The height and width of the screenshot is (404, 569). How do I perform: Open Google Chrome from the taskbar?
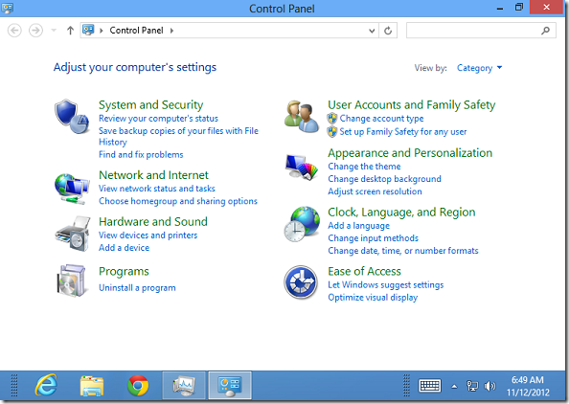[138, 385]
